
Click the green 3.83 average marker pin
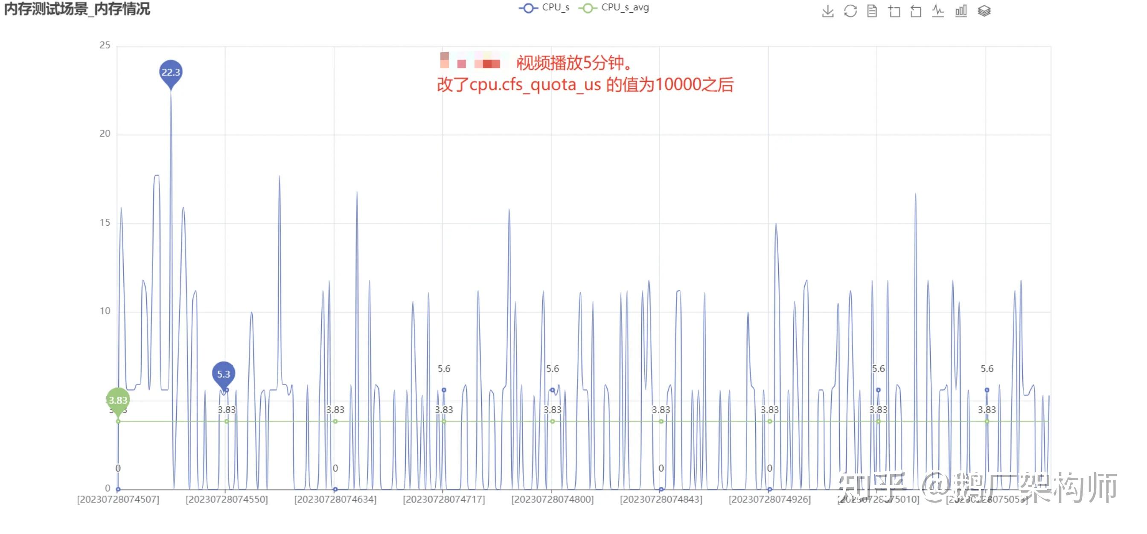click(118, 400)
